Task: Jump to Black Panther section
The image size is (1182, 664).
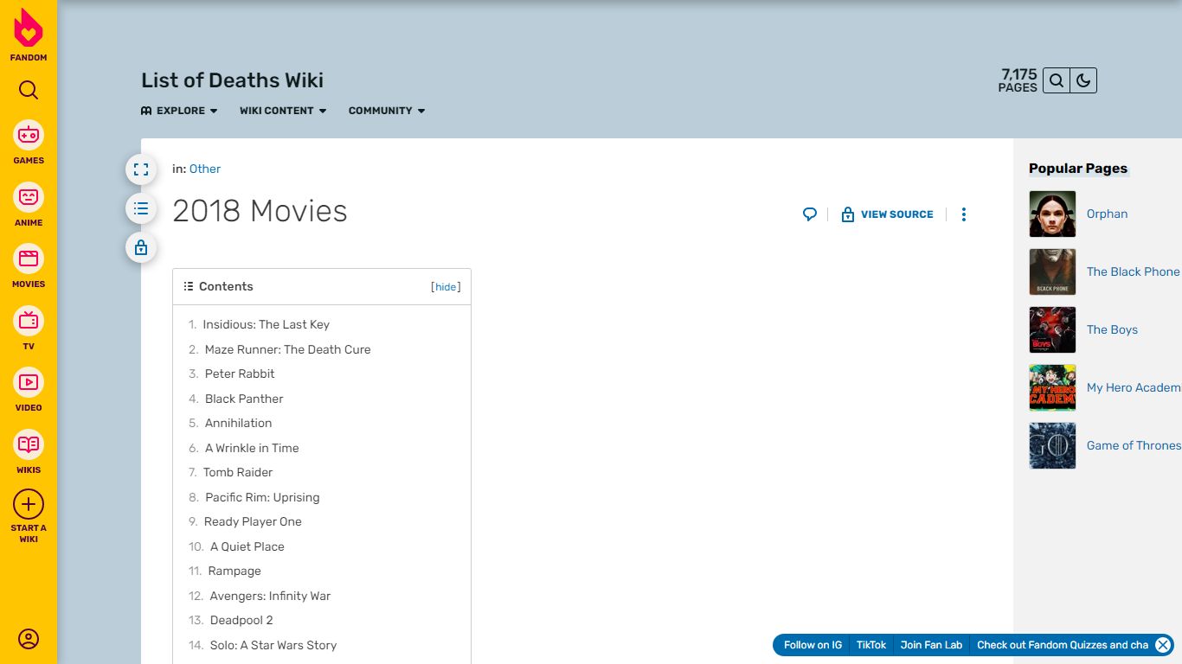Action: pos(244,399)
